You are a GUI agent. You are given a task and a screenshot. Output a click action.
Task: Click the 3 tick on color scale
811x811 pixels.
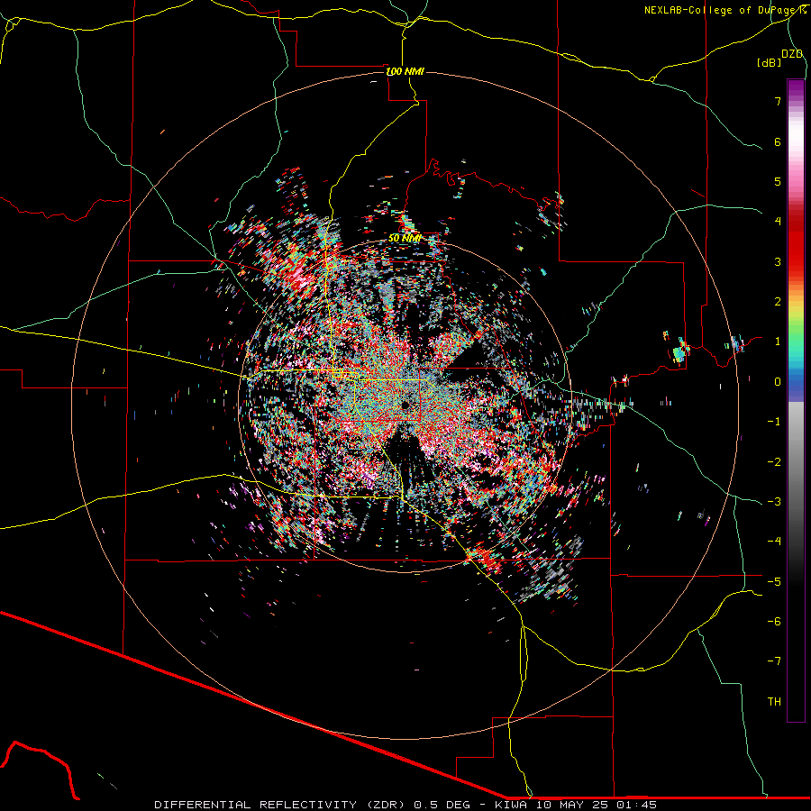click(x=778, y=261)
